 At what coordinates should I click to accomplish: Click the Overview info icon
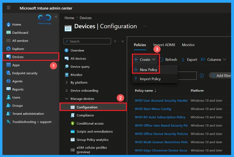[x=66, y=50]
